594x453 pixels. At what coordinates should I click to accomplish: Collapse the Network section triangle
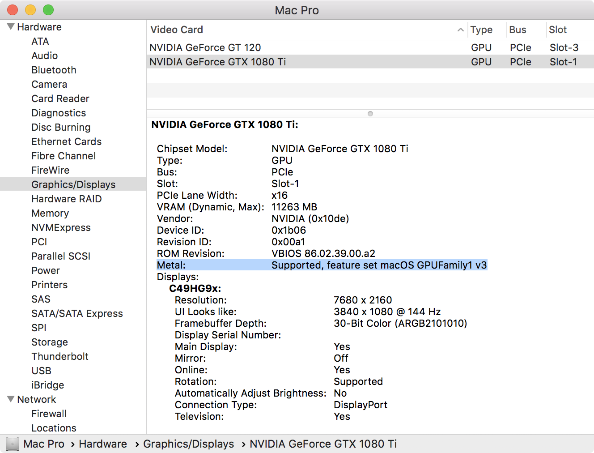[x=11, y=399]
